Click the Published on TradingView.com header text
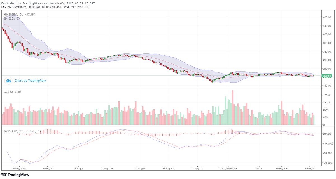 pos(48,3)
